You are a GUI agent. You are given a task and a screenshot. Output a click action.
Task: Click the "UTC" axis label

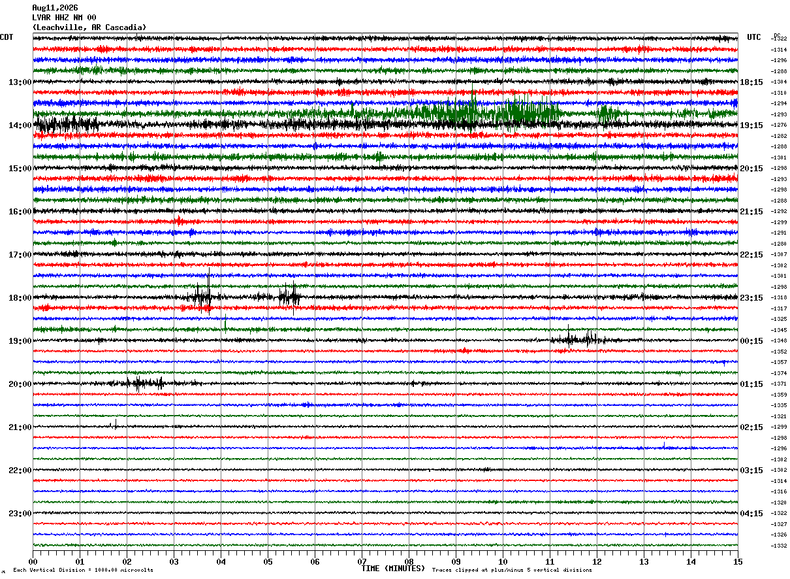pyautogui.click(x=754, y=37)
